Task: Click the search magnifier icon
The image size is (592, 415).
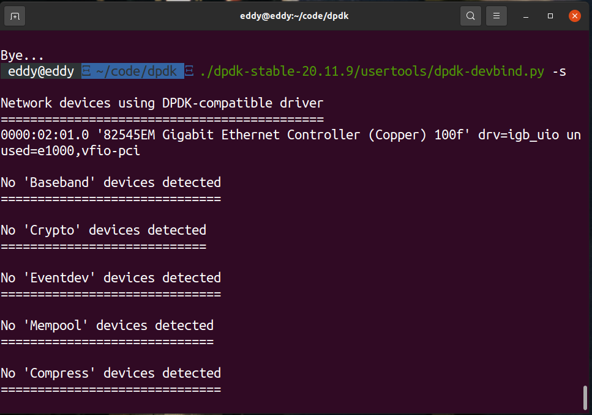Action: click(x=470, y=16)
